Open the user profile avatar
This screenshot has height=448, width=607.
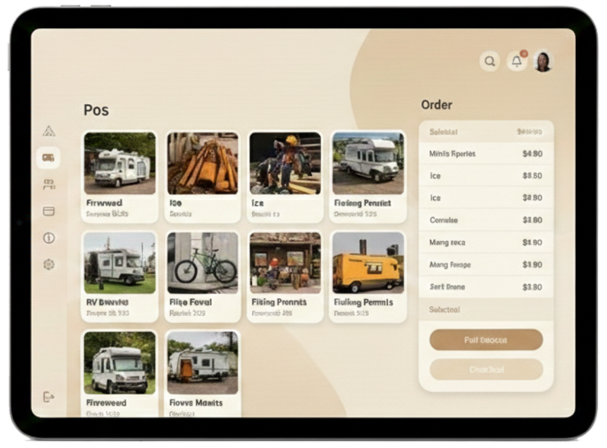[x=543, y=61]
